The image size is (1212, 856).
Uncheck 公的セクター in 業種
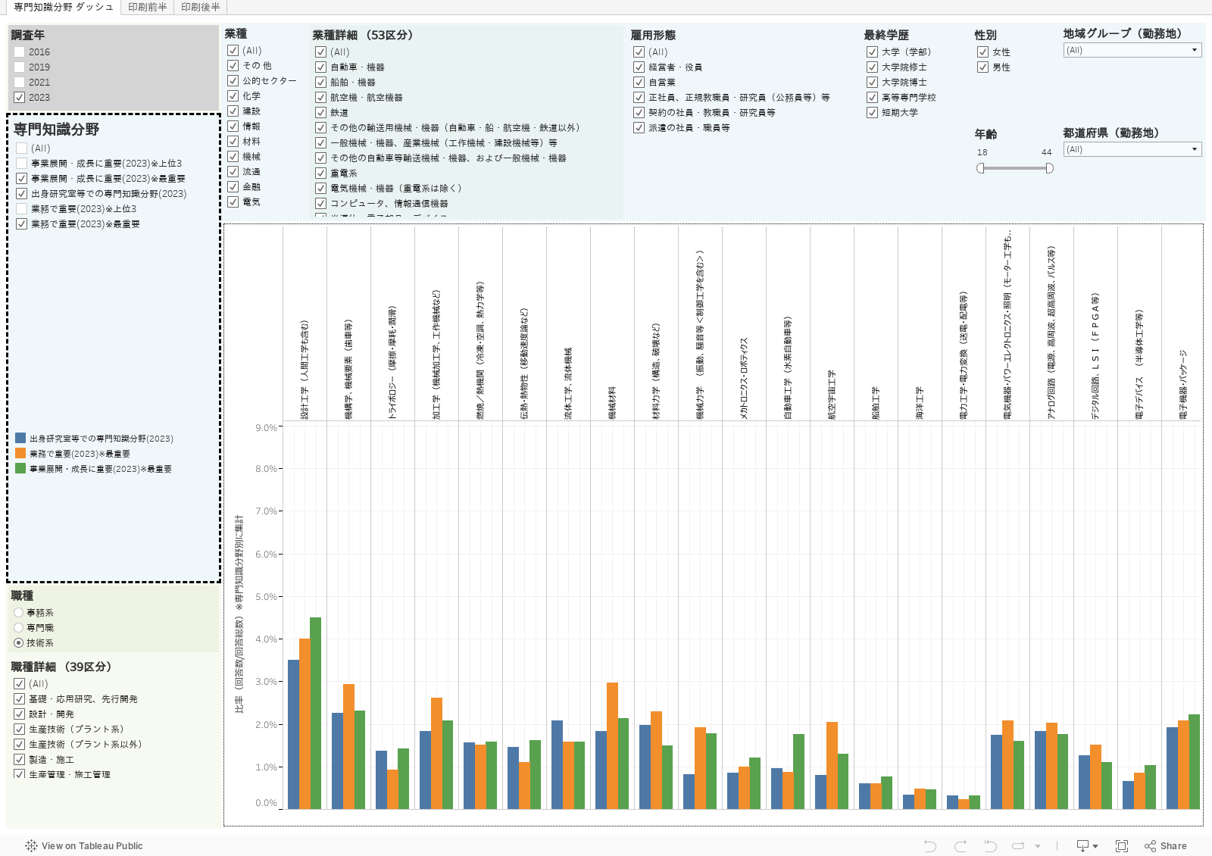pyautogui.click(x=233, y=81)
